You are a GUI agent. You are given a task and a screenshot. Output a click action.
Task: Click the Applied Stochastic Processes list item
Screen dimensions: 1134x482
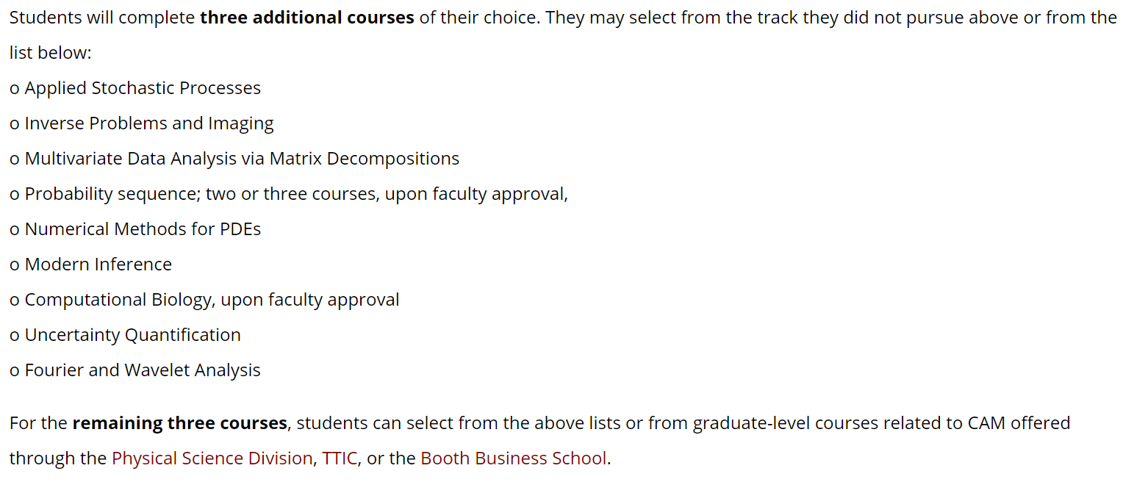pyautogui.click(x=135, y=88)
